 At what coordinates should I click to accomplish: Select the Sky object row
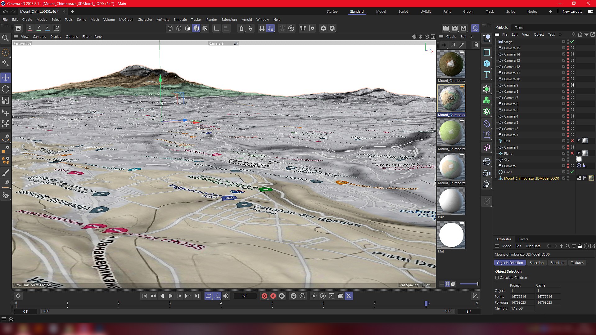[x=506, y=160]
